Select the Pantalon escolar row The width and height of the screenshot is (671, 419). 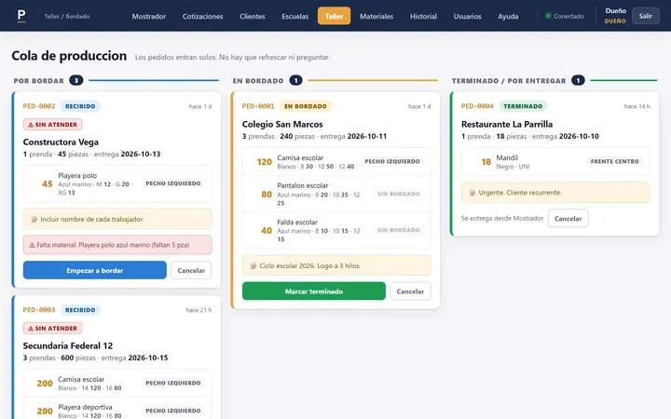pyautogui.click(x=336, y=194)
